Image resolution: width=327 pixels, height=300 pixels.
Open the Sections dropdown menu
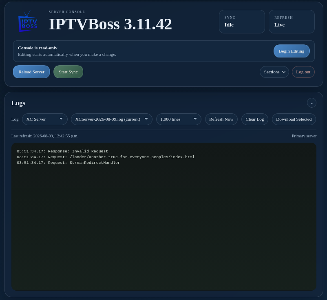pyautogui.click(x=274, y=72)
